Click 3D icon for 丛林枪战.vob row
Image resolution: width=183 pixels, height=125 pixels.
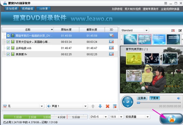click(111, 48)
